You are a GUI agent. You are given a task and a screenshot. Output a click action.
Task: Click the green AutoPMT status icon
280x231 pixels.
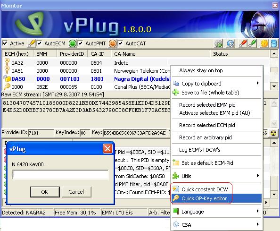click(73, 43)
